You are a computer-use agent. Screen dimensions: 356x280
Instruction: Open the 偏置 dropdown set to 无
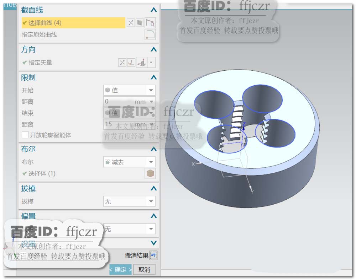tap(130, 229)
